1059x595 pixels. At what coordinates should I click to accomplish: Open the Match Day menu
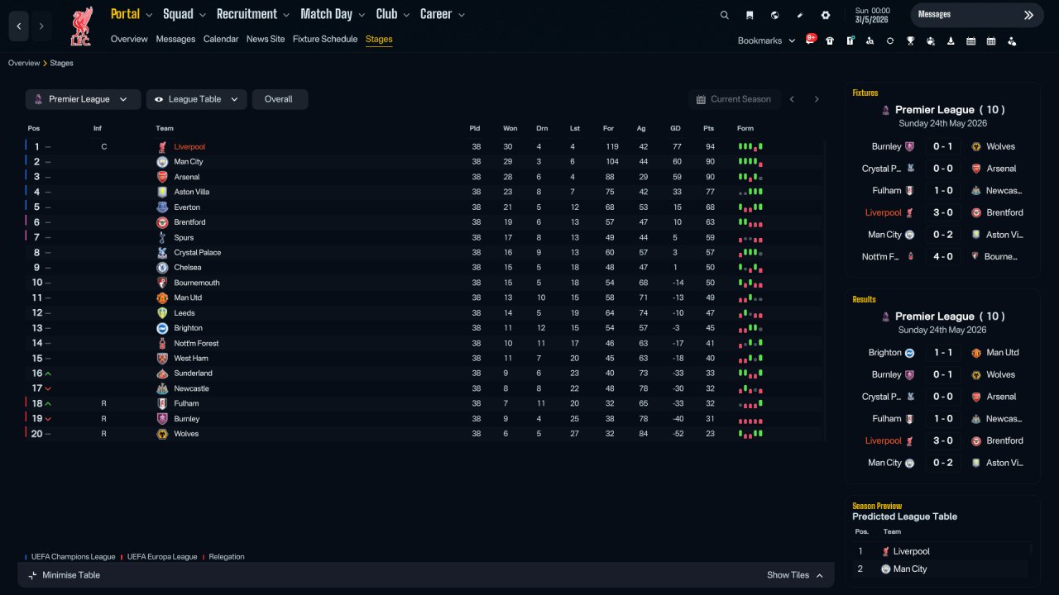(333, 14)
